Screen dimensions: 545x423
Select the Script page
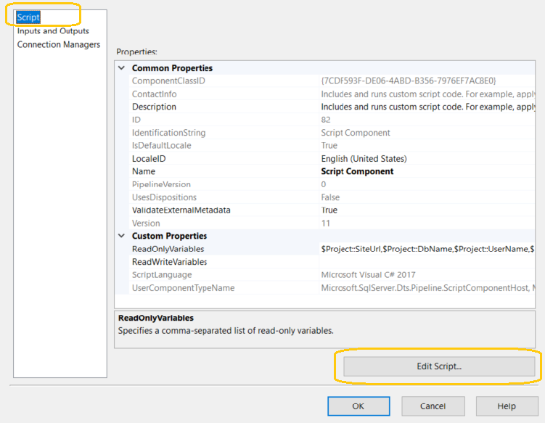click(28, 17)
